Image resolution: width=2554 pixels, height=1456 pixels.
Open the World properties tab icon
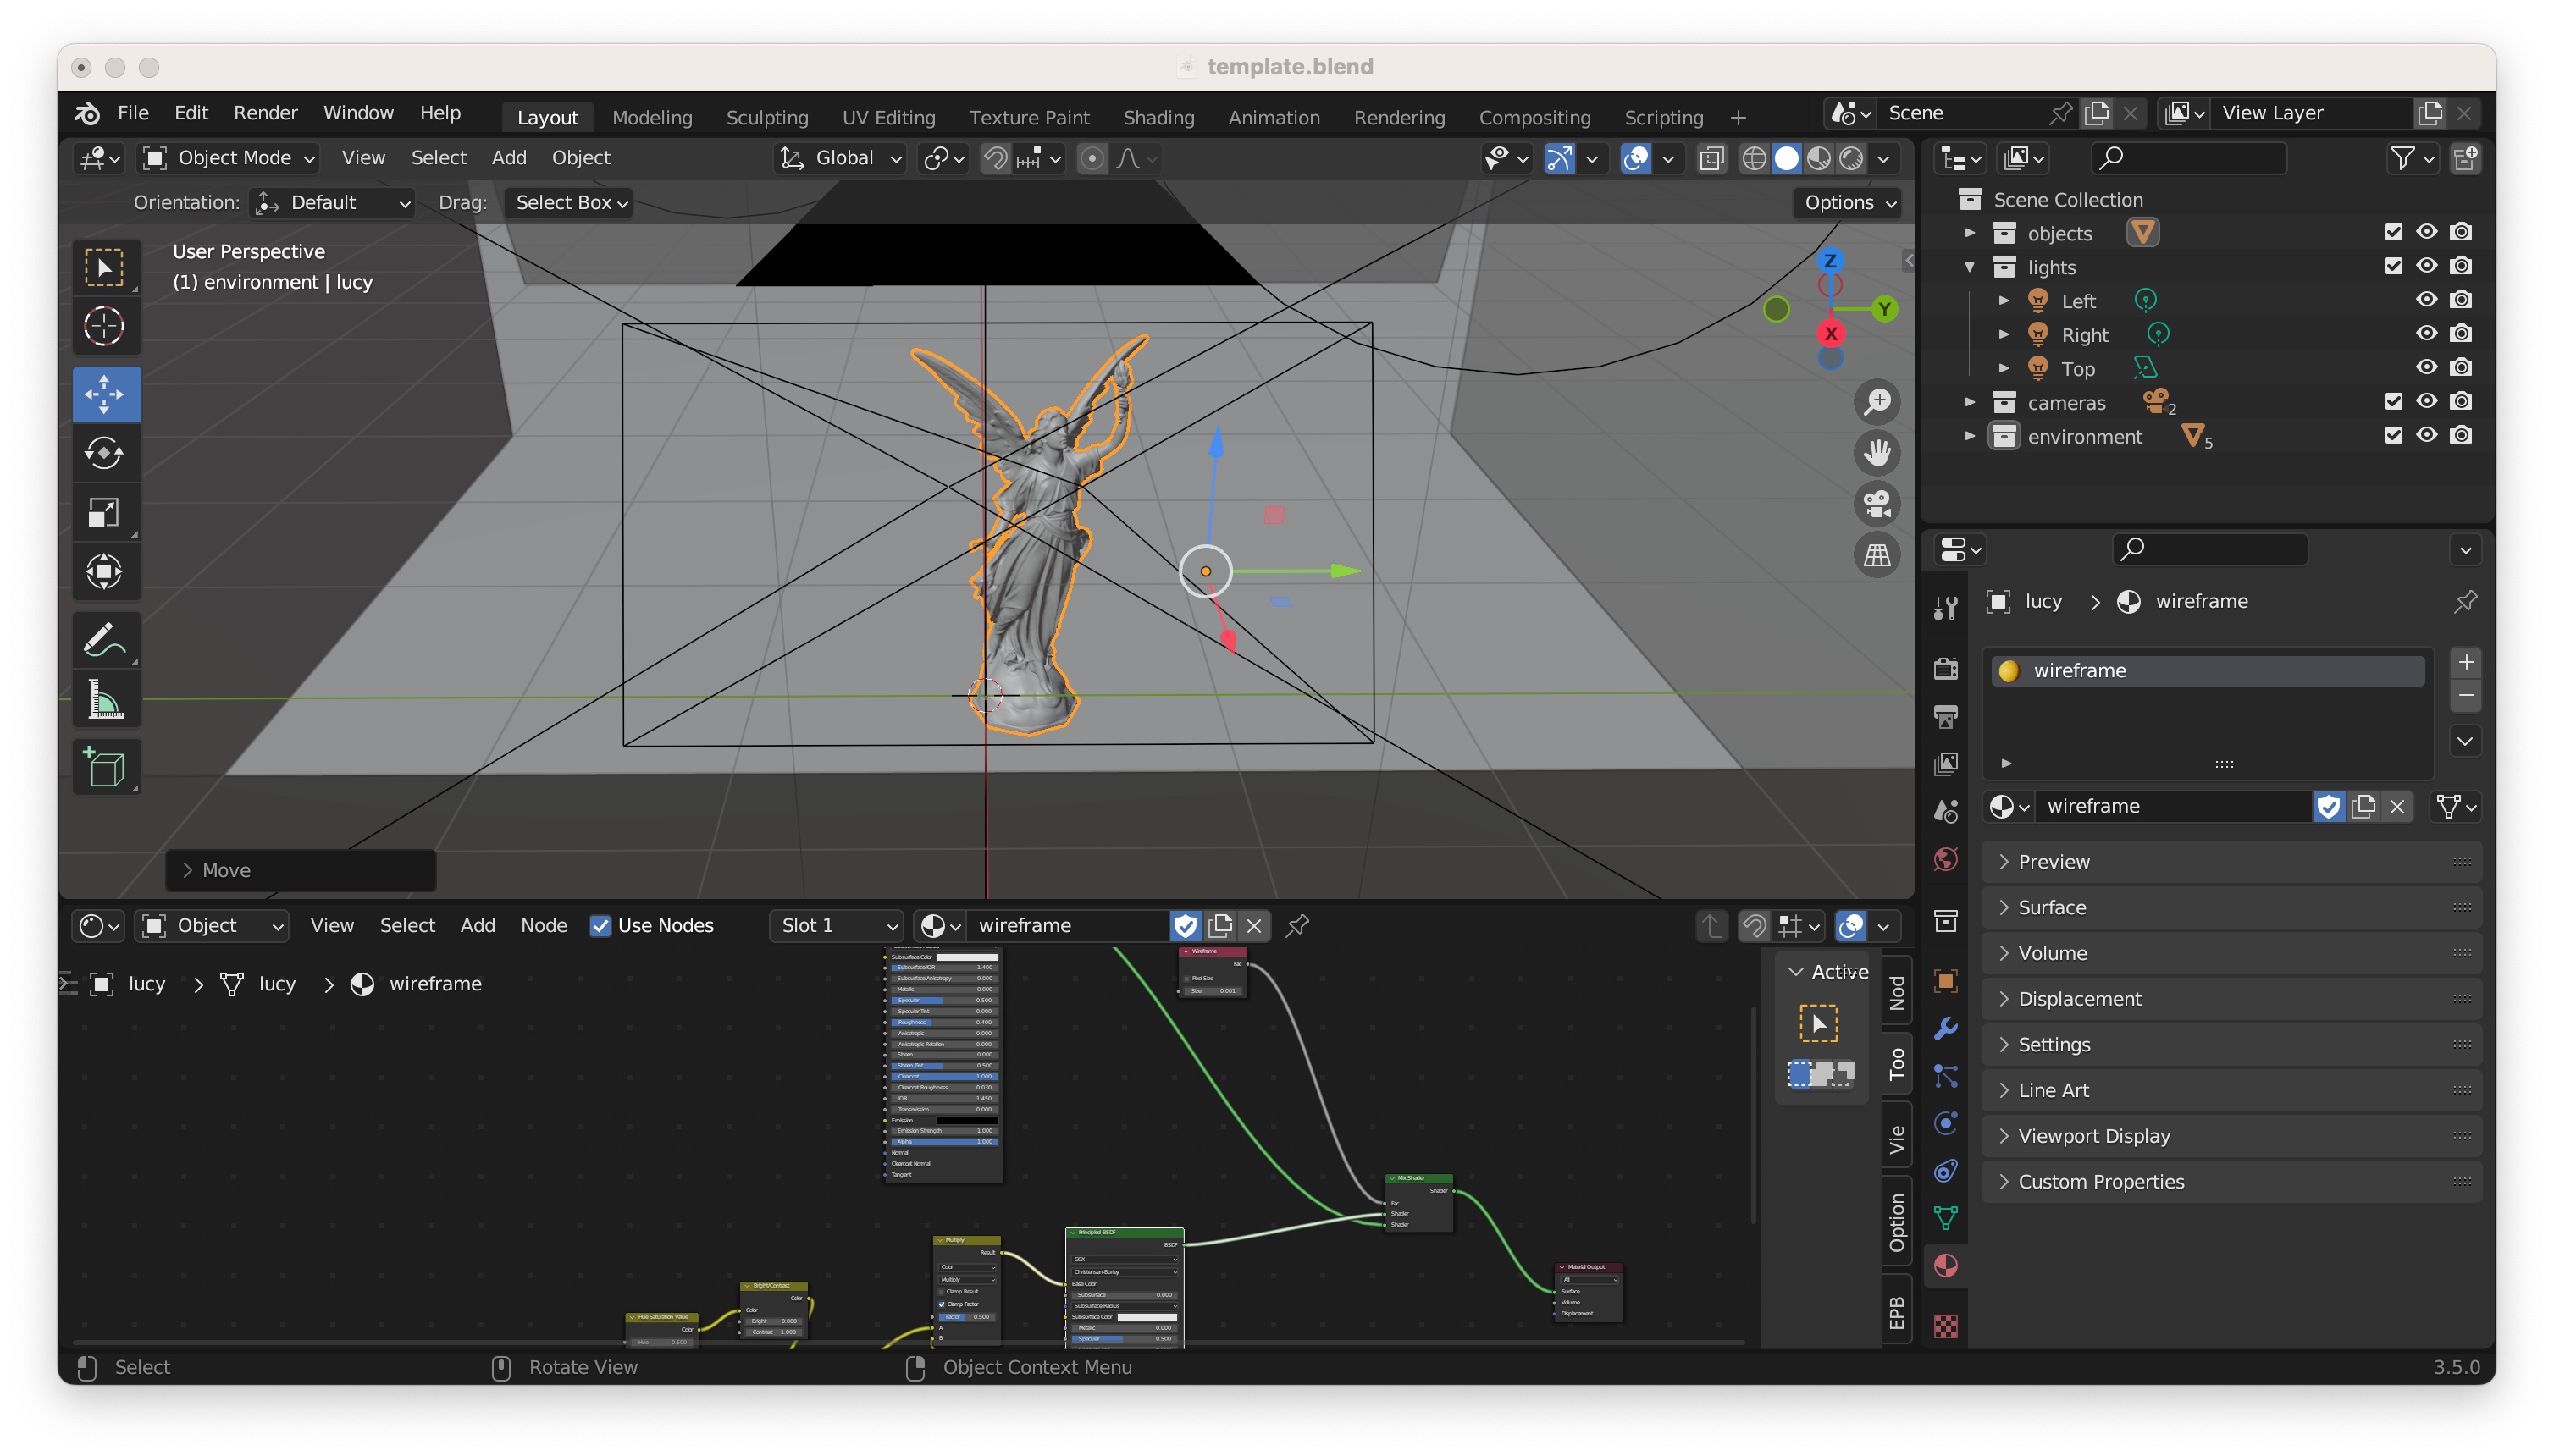point(1946,859)
